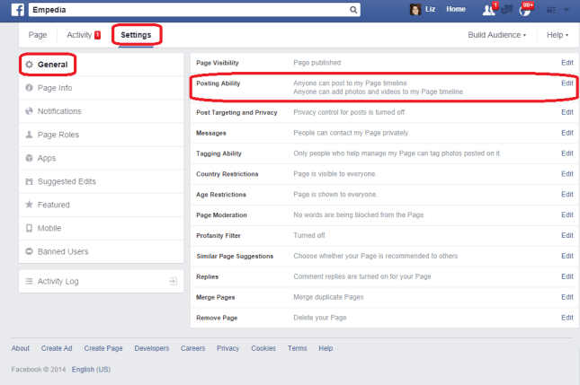Edit Remove Page setting
The width and height of the screenshot is (580, 385).
click(567, 318)
